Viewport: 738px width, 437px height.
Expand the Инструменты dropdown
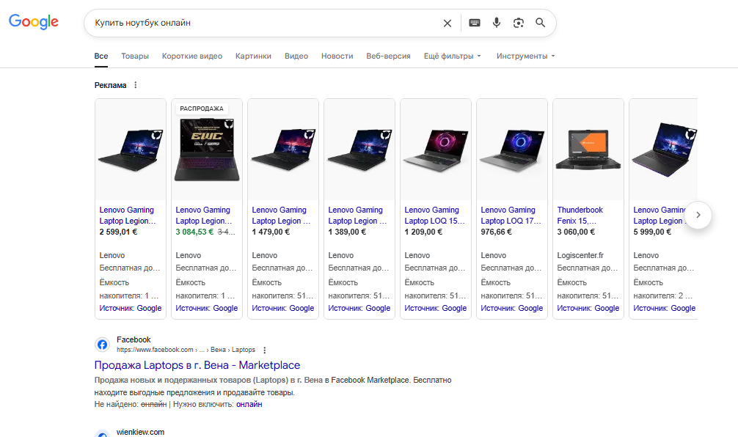tap(526, 56)
